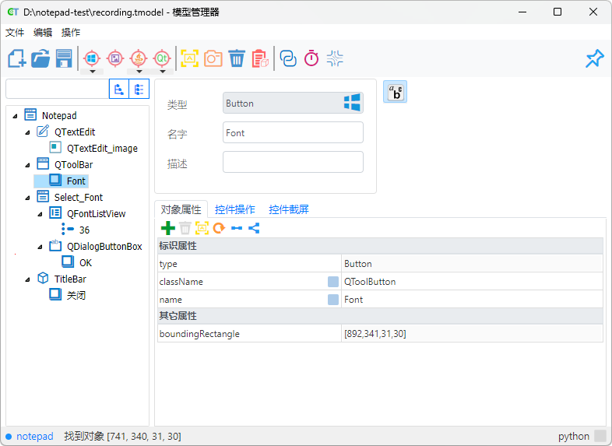Open dropdown arrow under Windows spy icon
This screenshot has height=446, width=612.
tap(92, 72)
